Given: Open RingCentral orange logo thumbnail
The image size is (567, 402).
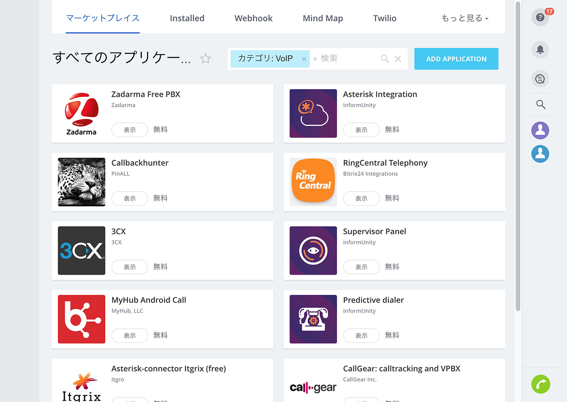Looking at the screenshot, I should pos(313,182).
